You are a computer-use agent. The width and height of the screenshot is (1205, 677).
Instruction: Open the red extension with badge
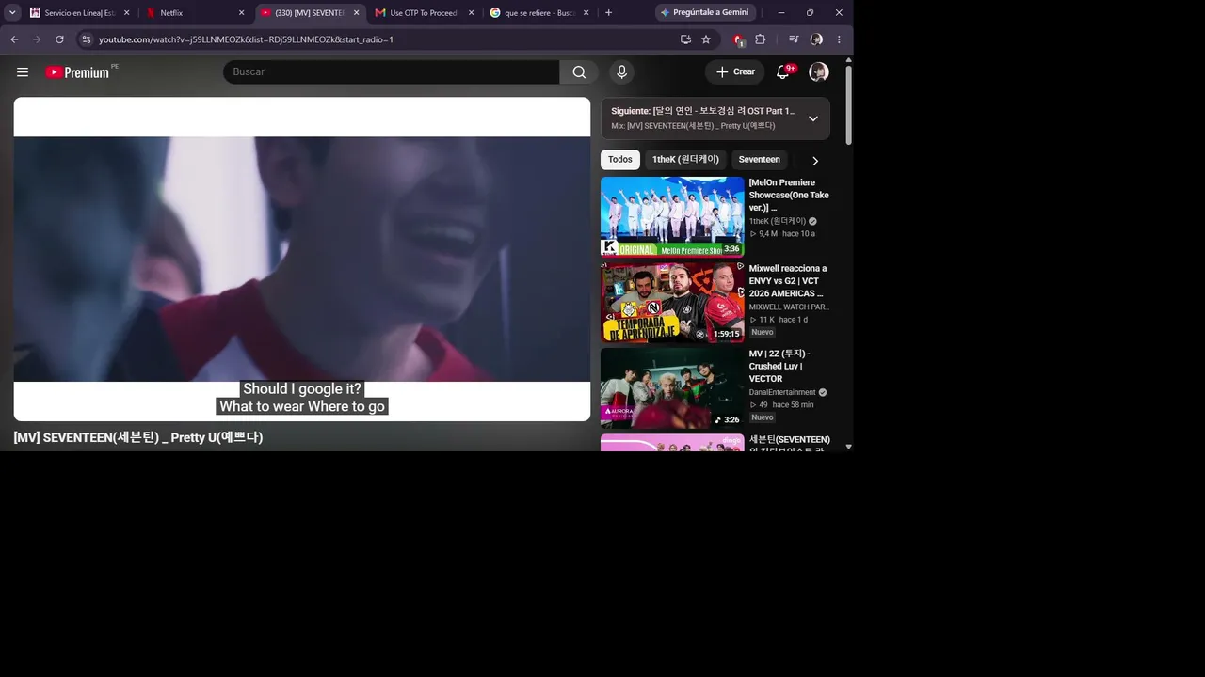pos(739,39)
